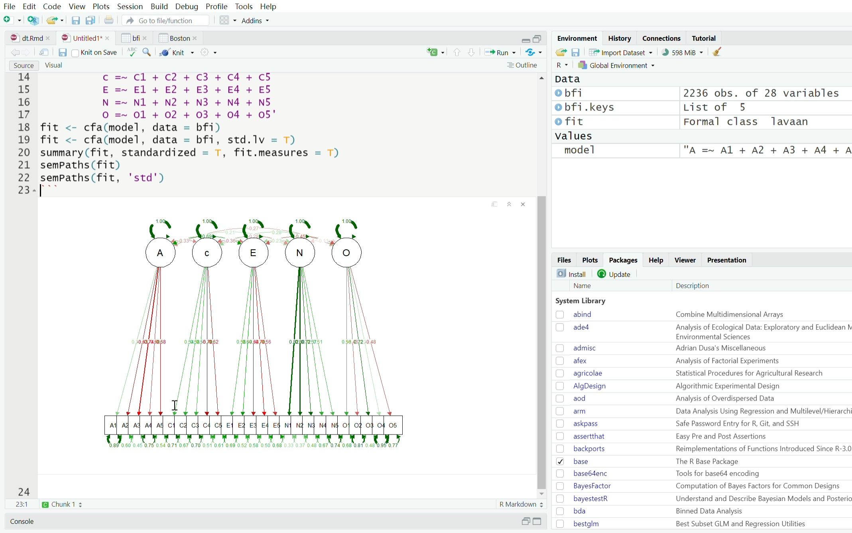Viewport: 852px width, 533px height.
Task: Click the spell check ABC icon
Action: (x=132, y=52)
